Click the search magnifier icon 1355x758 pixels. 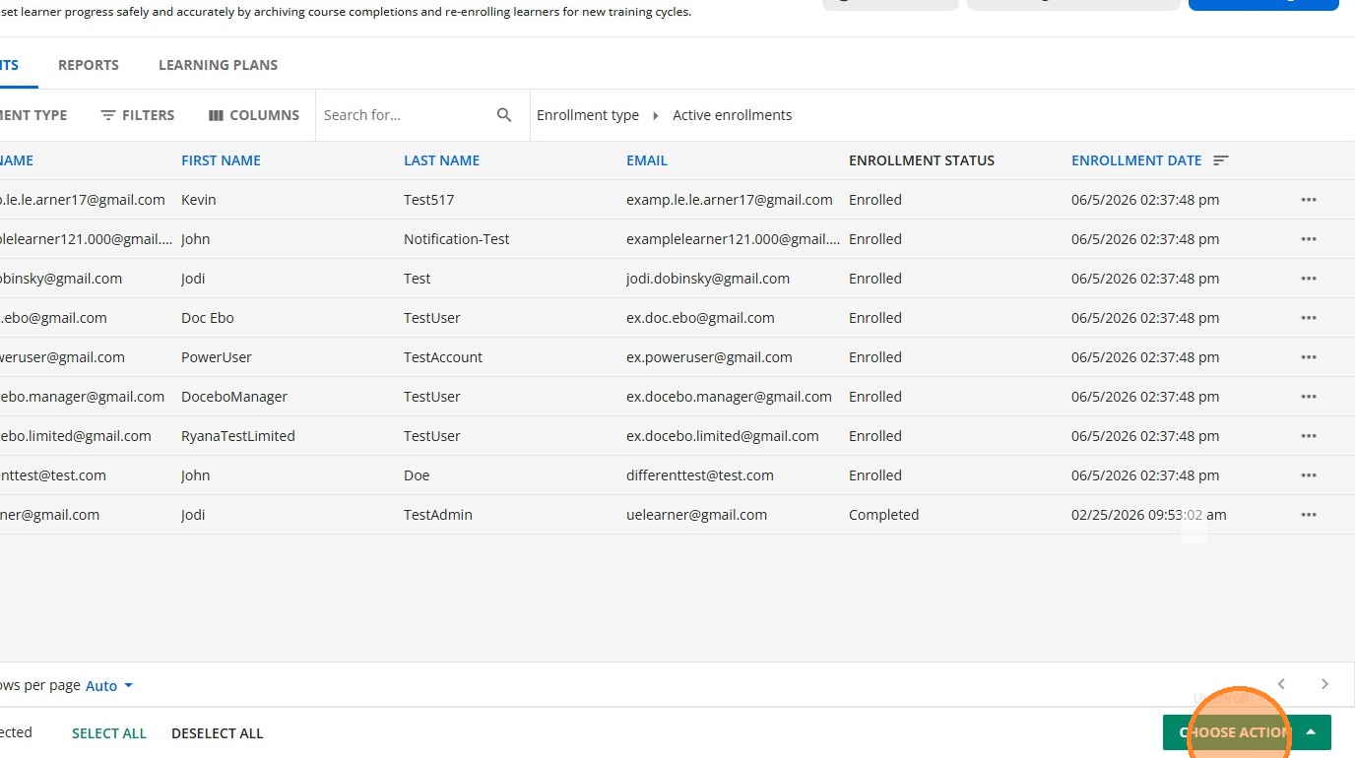[x=504, y=115]
